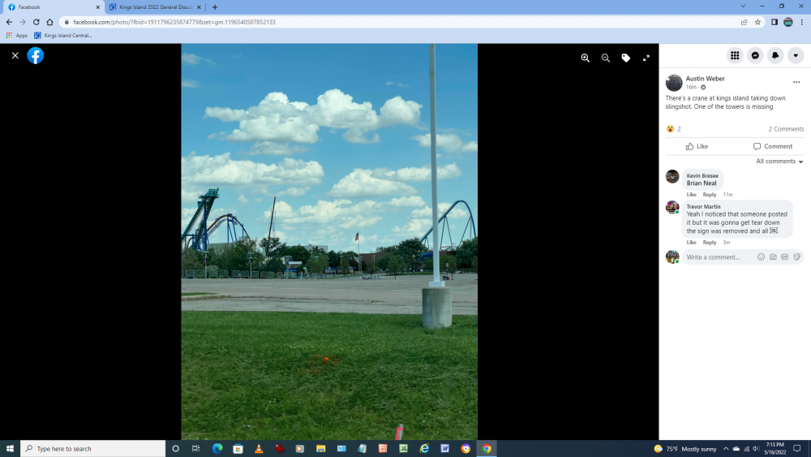Expand the account dropdown arrow

point(796,55)
